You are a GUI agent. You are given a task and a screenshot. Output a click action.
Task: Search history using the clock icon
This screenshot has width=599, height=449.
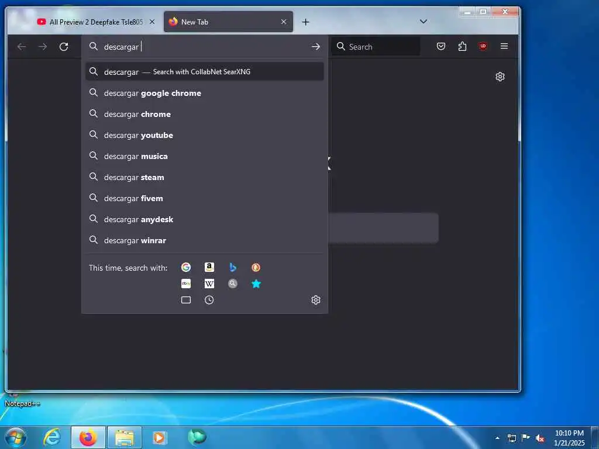tap(209, 300)
